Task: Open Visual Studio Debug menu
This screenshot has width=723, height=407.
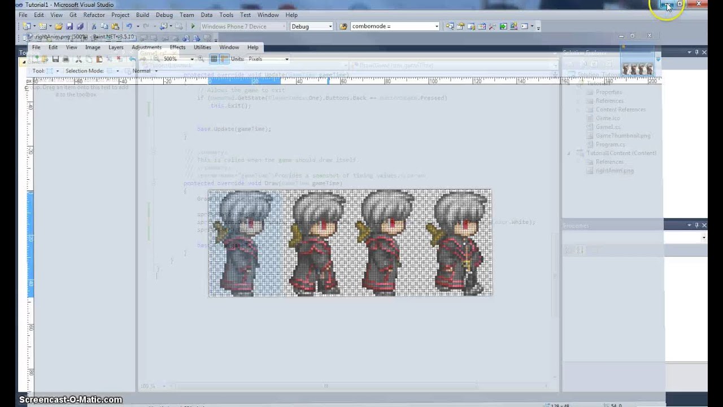Action: pyautogui.click(x=164, y=15)
